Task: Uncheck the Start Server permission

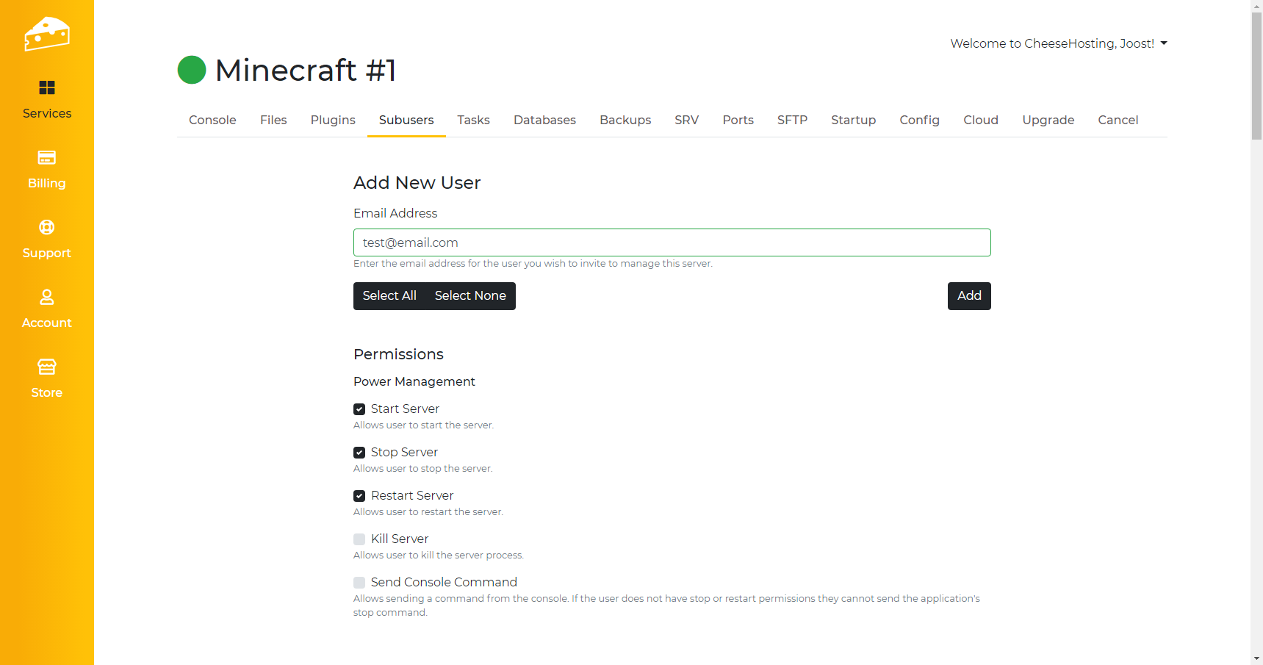Action: (359, 409)
